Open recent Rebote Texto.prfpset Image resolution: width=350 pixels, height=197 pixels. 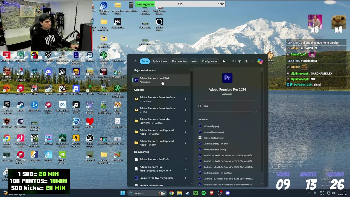click(x=213, y=138)
